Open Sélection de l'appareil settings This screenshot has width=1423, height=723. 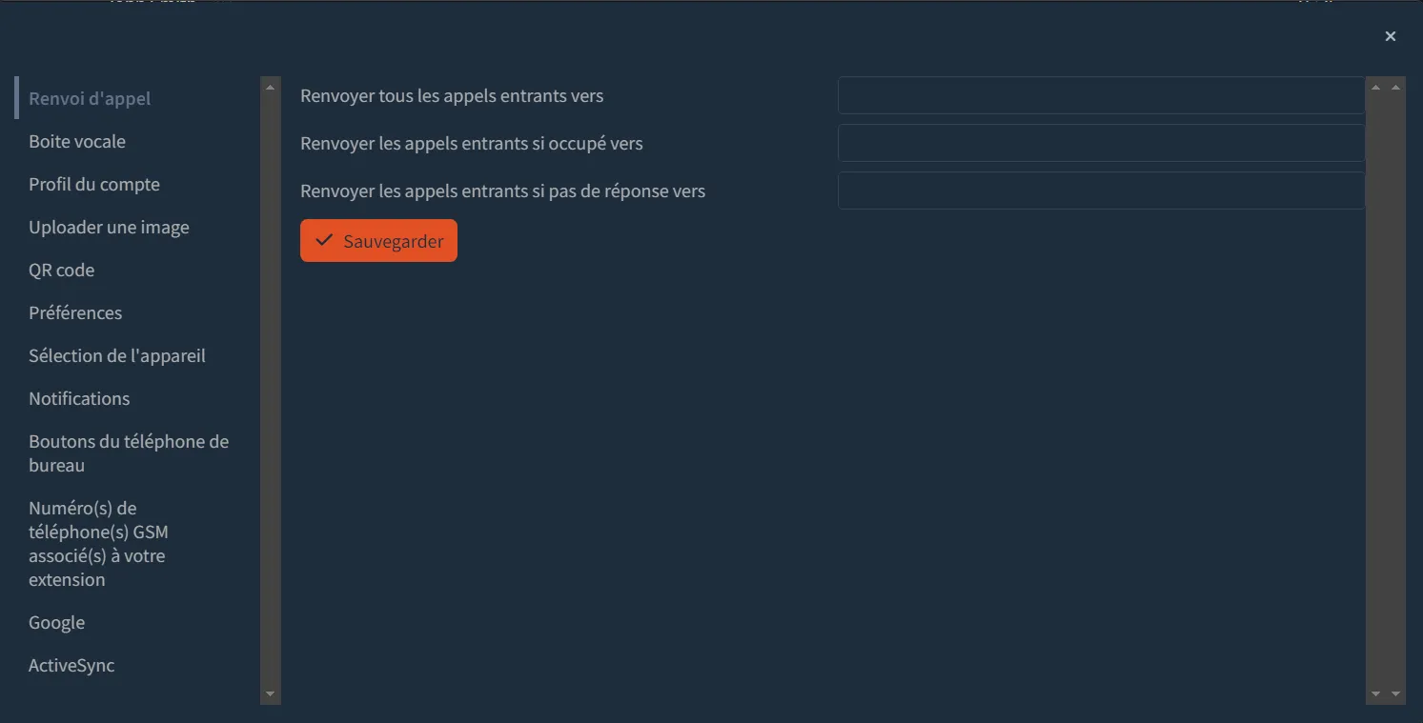click(117, 355)
